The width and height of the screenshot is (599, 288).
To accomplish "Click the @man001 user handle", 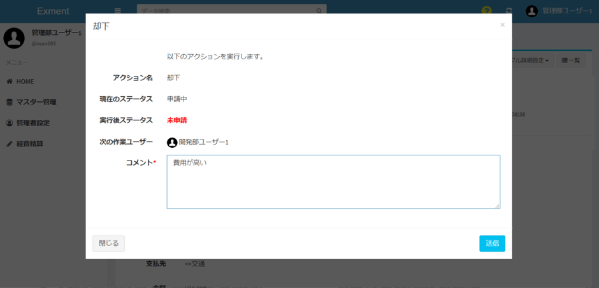I will [x=44, y=43].
